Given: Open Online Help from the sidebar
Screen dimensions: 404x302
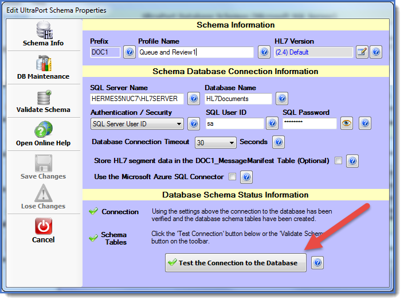Looking at the screenshot, I should pyautogui.click(x=43, y=134).
